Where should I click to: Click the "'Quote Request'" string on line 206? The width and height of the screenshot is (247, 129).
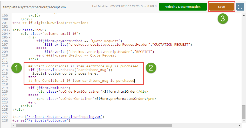(x=105, y=41)
